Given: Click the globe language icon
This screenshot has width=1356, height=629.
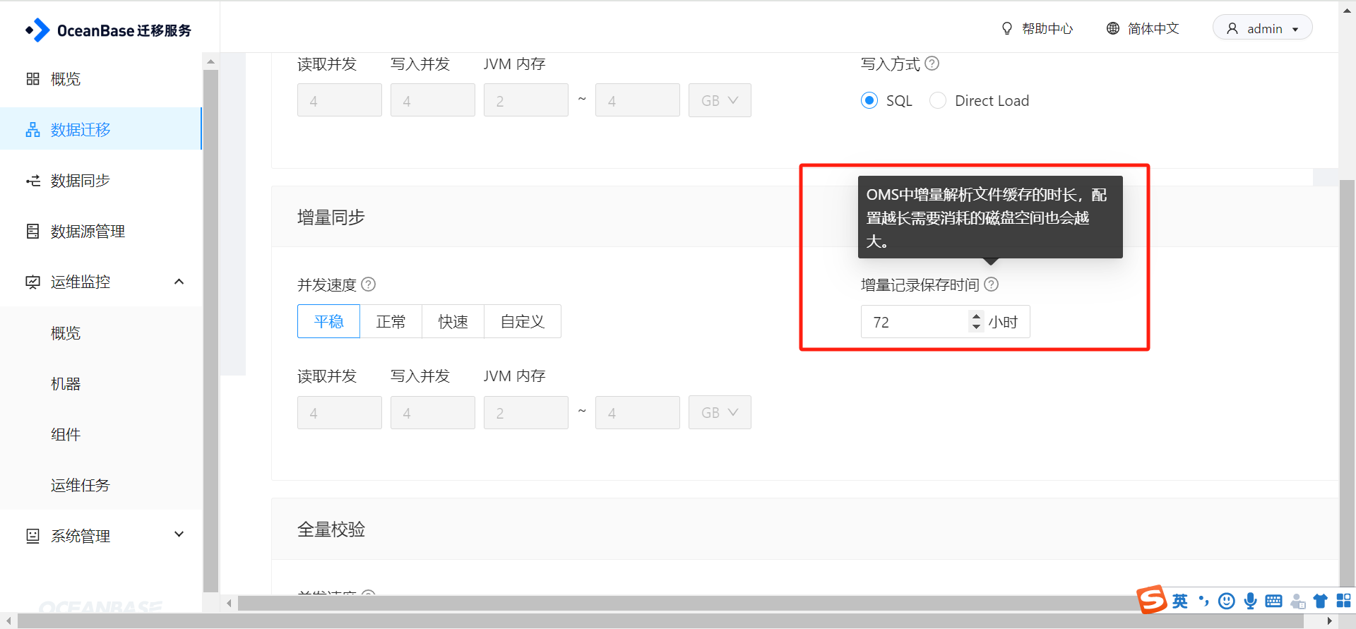Looking at the screenshot, I should 1113,28.
